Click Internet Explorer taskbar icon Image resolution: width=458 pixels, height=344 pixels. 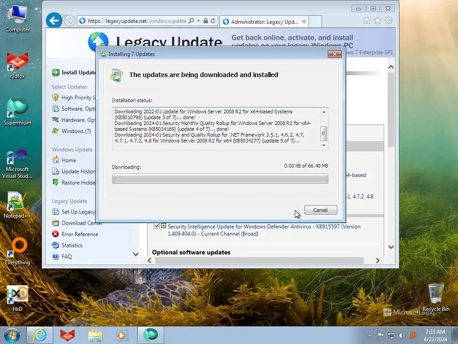[x=40, y=335]
